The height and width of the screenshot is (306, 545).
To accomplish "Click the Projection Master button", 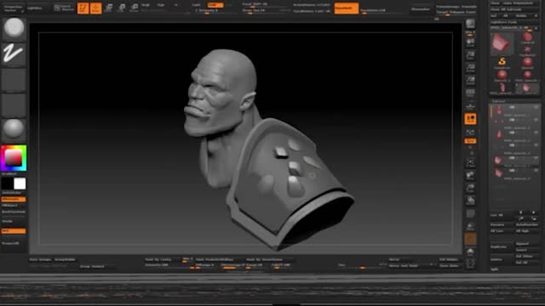I will pos(14,8).
